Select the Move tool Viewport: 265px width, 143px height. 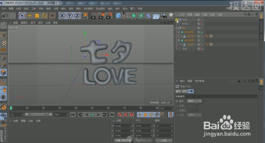[x=29, y=16]
